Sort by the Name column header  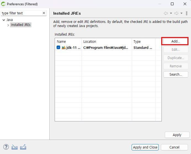click(68, 42)
